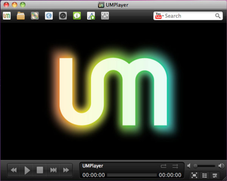Toggle shuffle playback mode
This screenshot has width=227, height=181.
(x=175, y=166)
